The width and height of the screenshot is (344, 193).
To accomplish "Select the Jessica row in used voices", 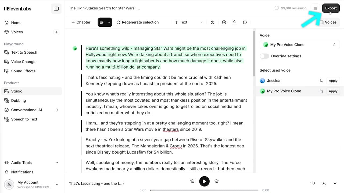I will tap(300, 81).
